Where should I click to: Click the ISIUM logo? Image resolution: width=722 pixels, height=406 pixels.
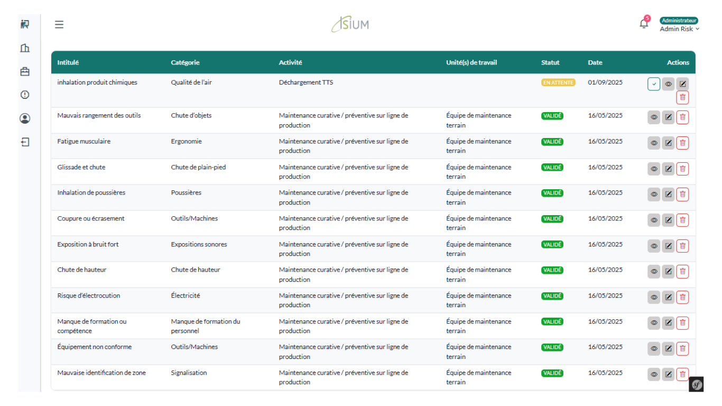click(350, 24)
